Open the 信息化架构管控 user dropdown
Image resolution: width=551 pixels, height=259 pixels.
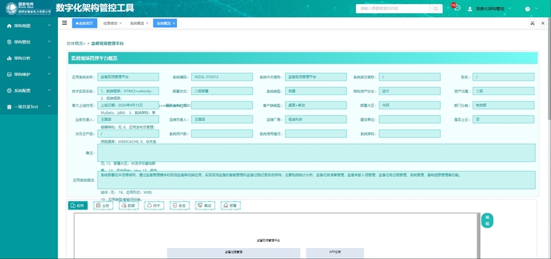[x=490, y=9]
